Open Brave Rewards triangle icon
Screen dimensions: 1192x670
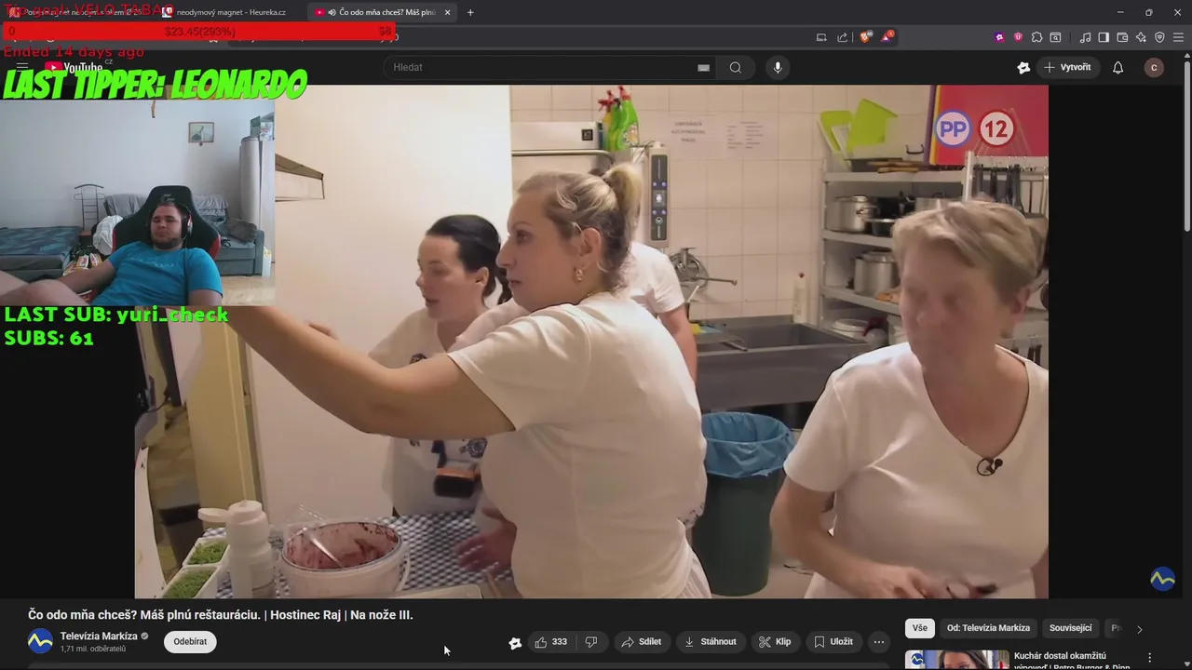887,37
